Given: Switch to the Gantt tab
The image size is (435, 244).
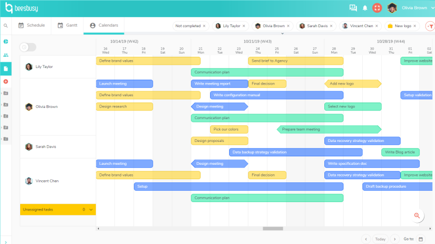Looking at the screenshot, I should coord(68,25).
